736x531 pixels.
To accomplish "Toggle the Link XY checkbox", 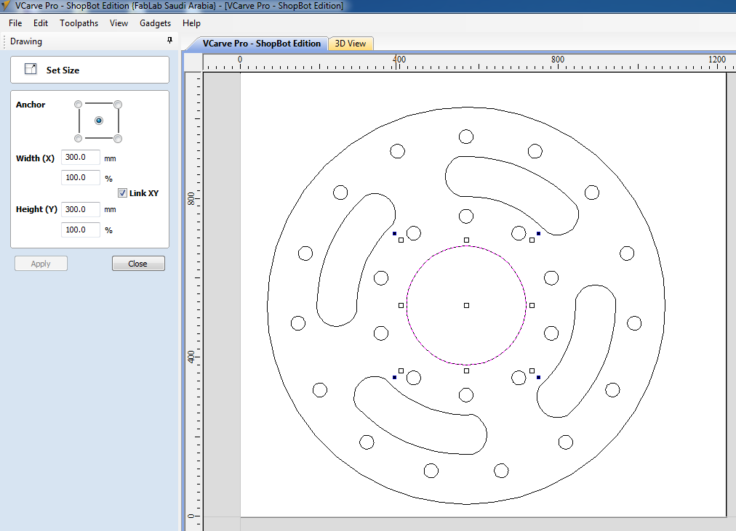I will [x=122, y=192].
